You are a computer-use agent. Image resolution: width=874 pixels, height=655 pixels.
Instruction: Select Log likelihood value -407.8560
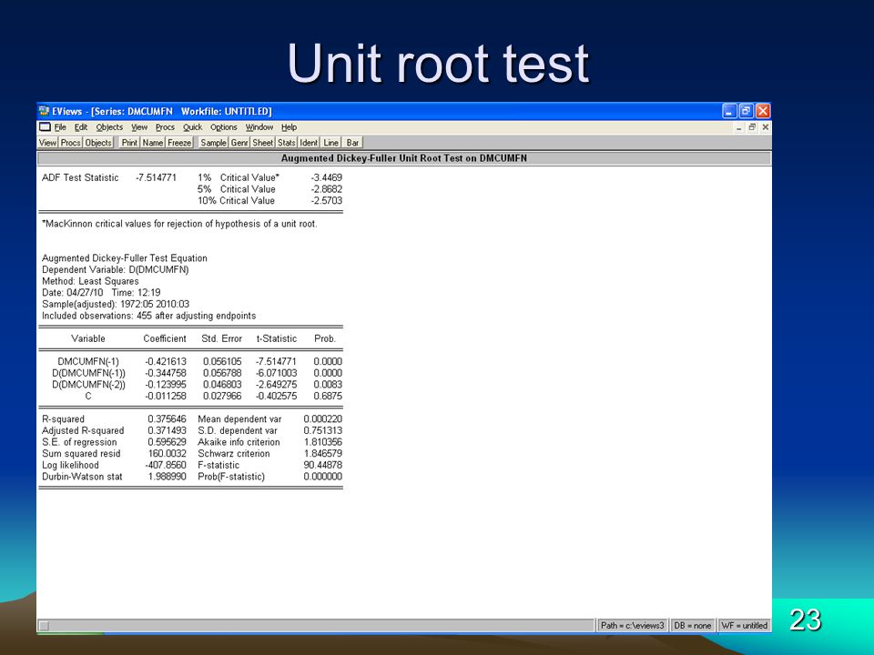(x=166, y=465)
